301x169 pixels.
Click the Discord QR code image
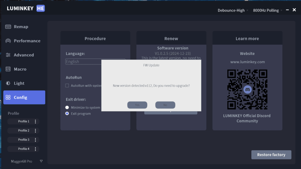[247, 89]
